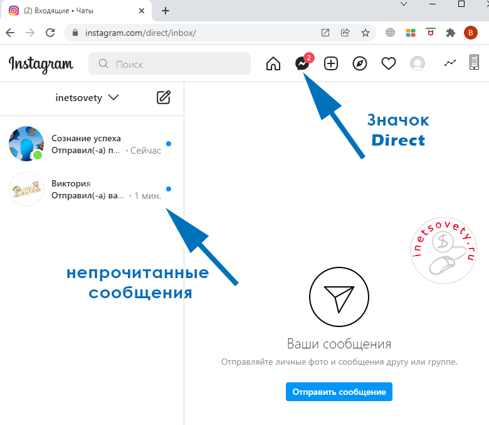Screen dimensions: 489x425
Task: View site security lock icon
Action: click(75, 33)
